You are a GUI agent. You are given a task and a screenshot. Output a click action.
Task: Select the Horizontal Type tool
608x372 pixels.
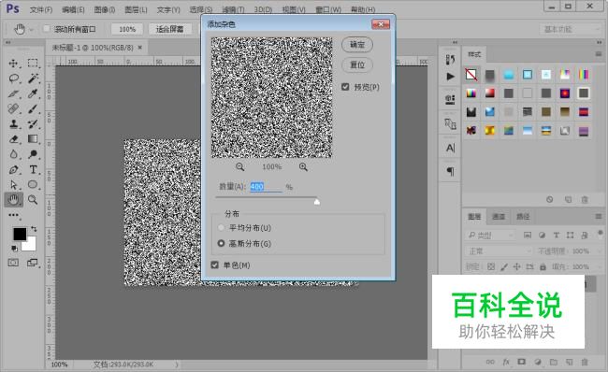pyautogui.click(x=33, y=169)
